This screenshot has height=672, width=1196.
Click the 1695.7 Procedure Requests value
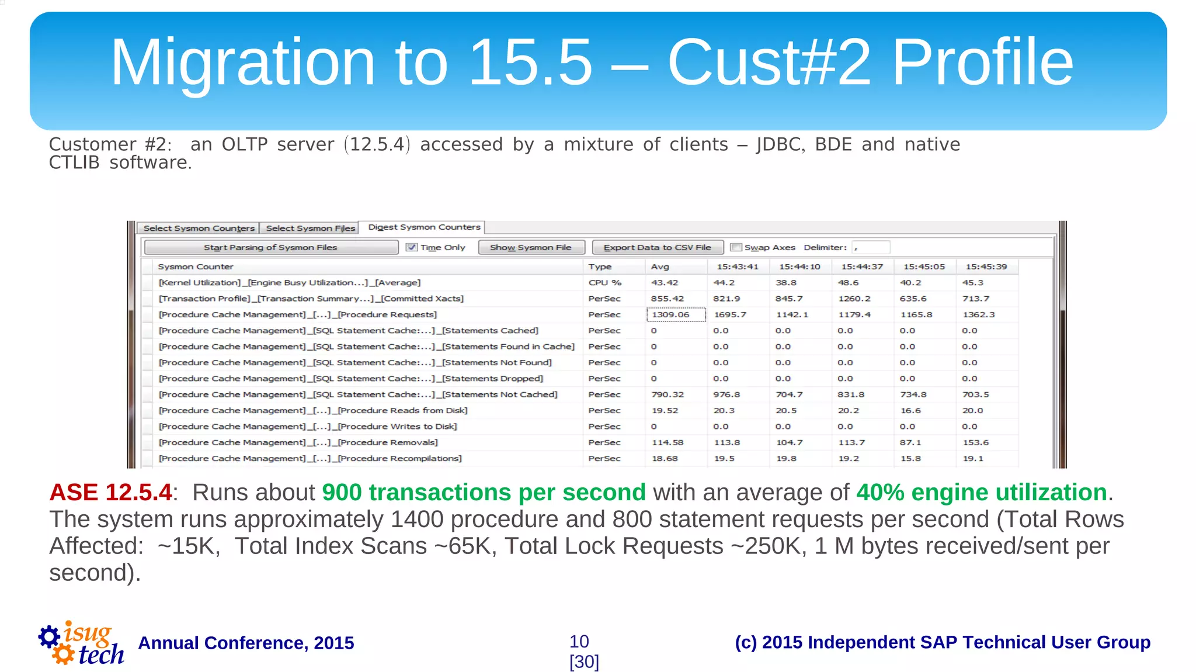coord(738,314)
